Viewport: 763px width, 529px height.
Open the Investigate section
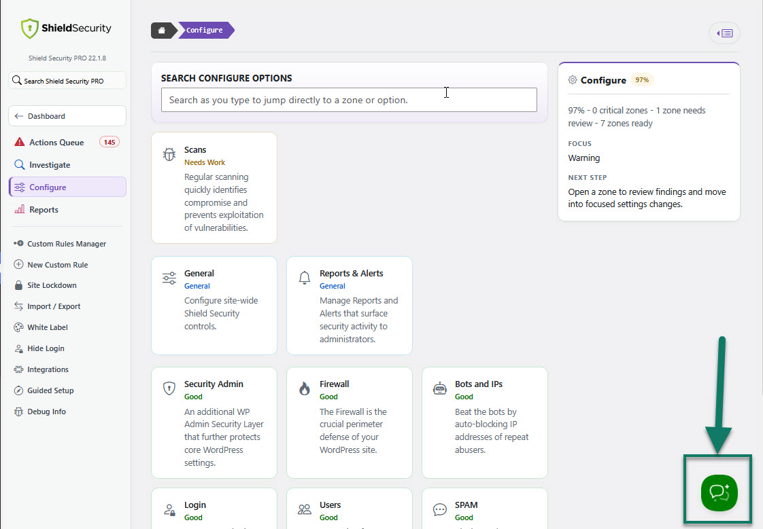[67, 164]
